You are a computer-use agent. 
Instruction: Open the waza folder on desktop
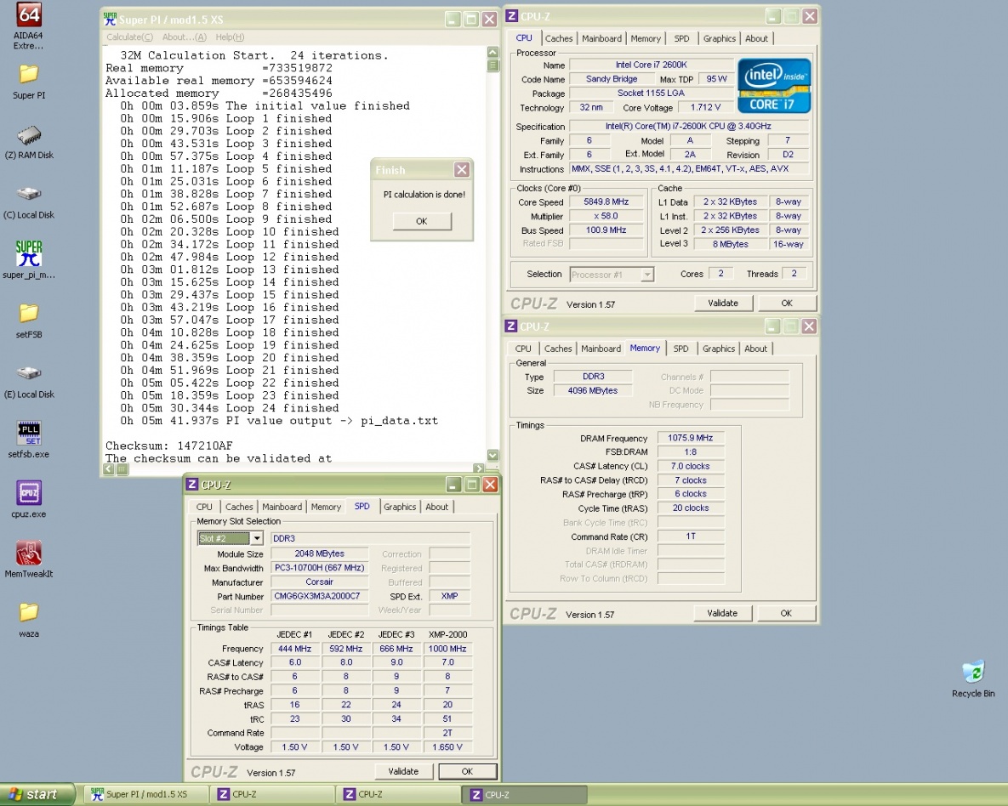click(x=28, y=612)
